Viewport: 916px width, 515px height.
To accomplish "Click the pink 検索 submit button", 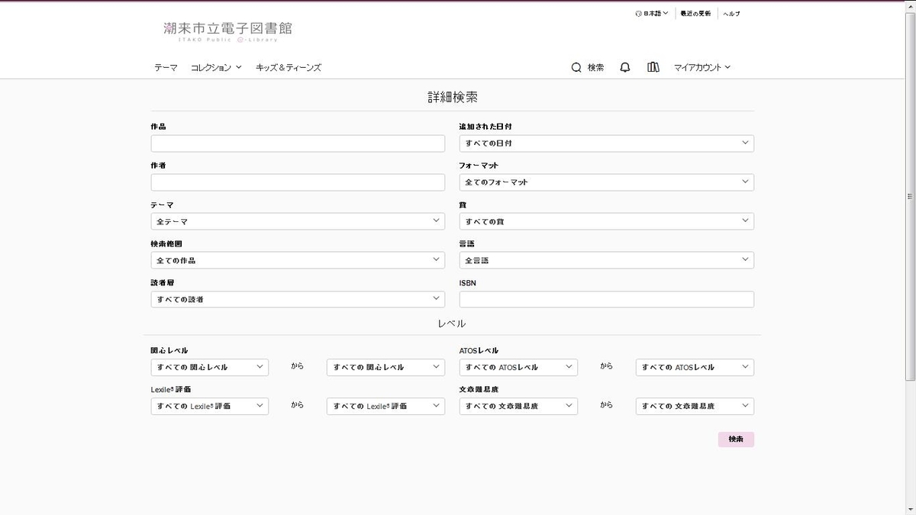I will (x=736, y=439).
